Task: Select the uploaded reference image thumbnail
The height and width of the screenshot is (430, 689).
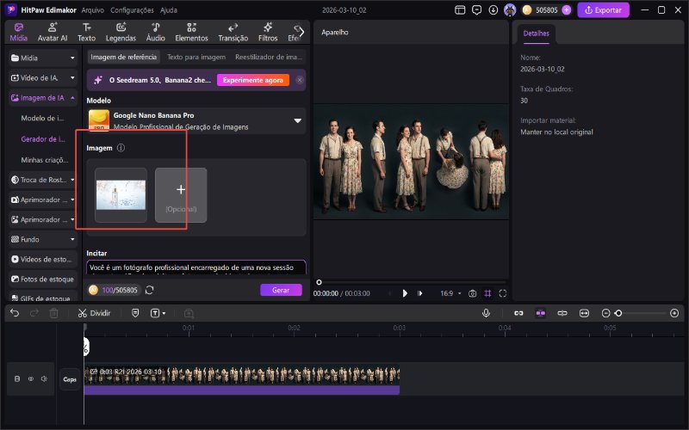Action: point(121,195)
